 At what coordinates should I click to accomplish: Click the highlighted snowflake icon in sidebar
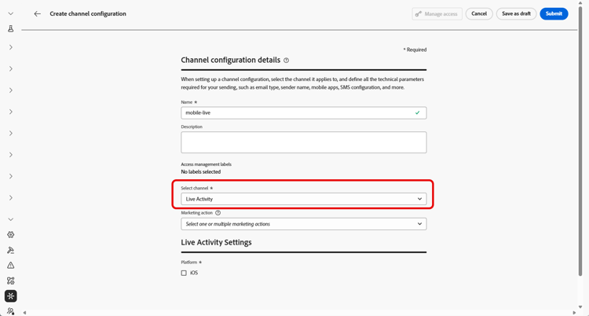click(11, 296)
